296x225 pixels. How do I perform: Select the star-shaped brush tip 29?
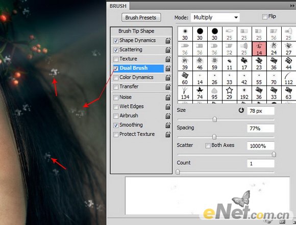point(229,93)
